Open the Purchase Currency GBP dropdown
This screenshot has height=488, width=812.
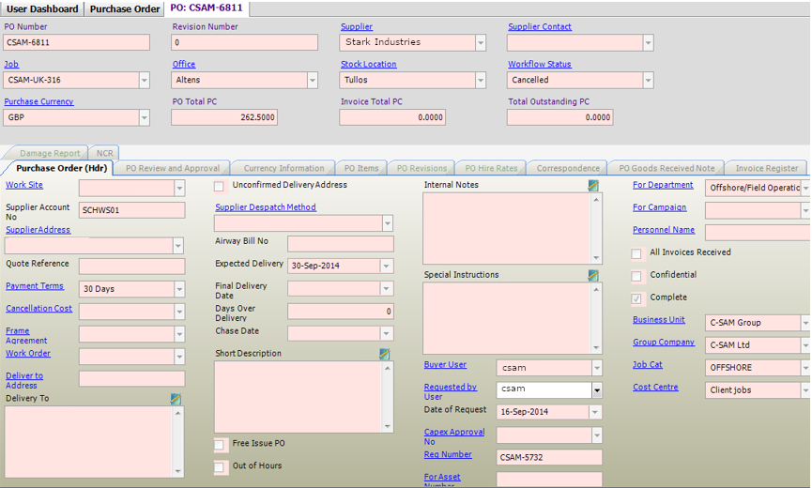coord(144,118)
